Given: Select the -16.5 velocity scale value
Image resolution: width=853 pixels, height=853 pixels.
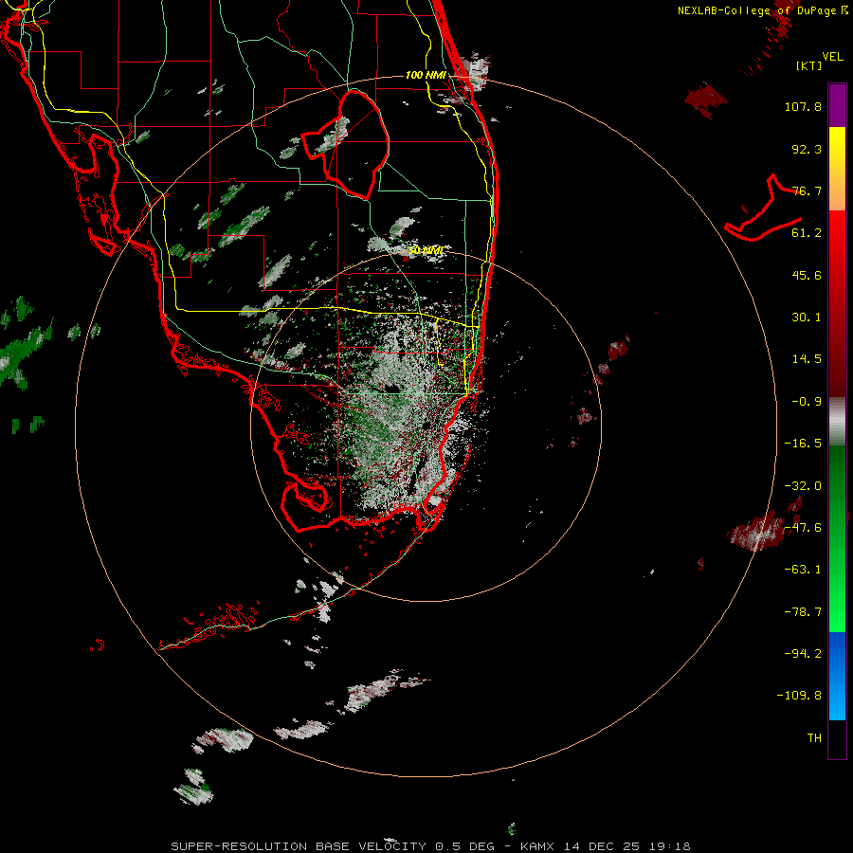Looking at the screenshot, I should pyautogui.click(x=803, y=444).
